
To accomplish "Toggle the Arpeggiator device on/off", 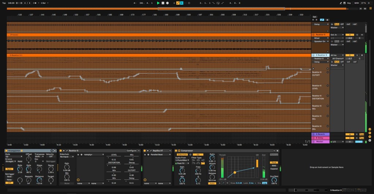I will (6, 151).
